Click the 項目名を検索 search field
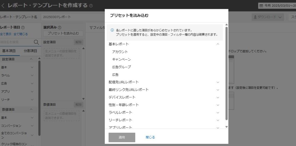 (x=17, y=42)
